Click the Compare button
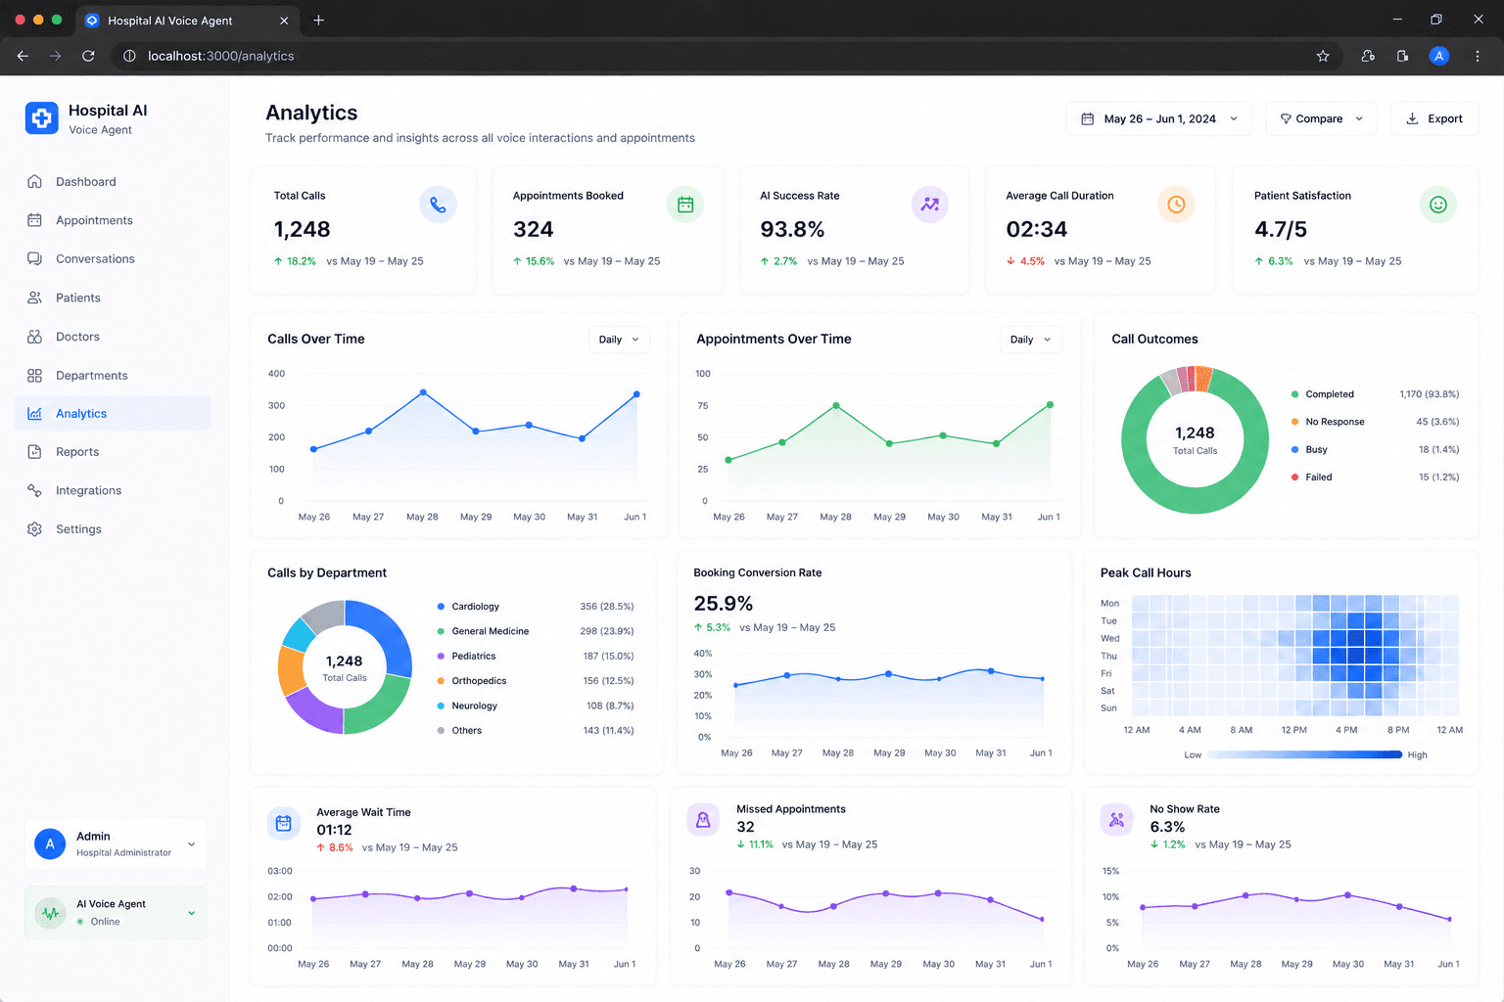Image resolution: width=1504 pixels, height=1002 pixels. click(1321, 118)
